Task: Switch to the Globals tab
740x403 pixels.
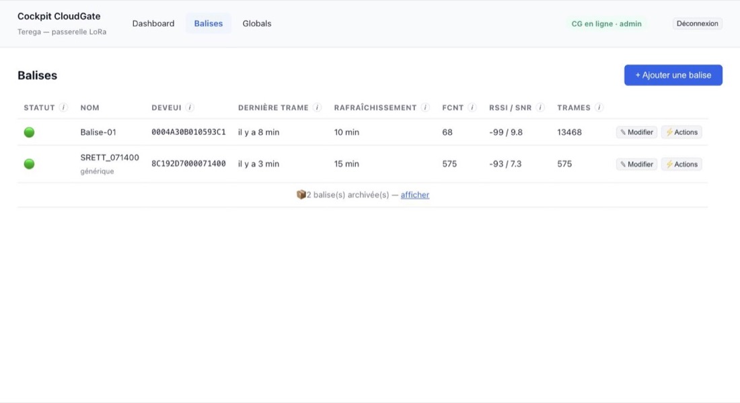Action: [x=257, y=24]
